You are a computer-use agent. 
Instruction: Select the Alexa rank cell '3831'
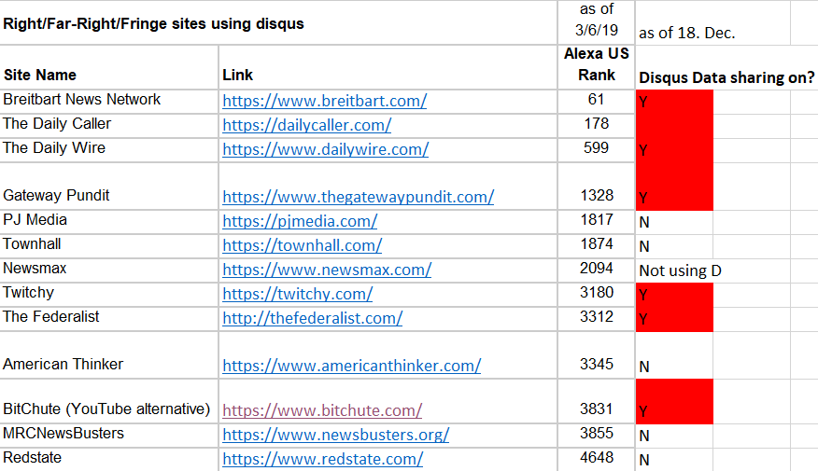coord(597,401)
